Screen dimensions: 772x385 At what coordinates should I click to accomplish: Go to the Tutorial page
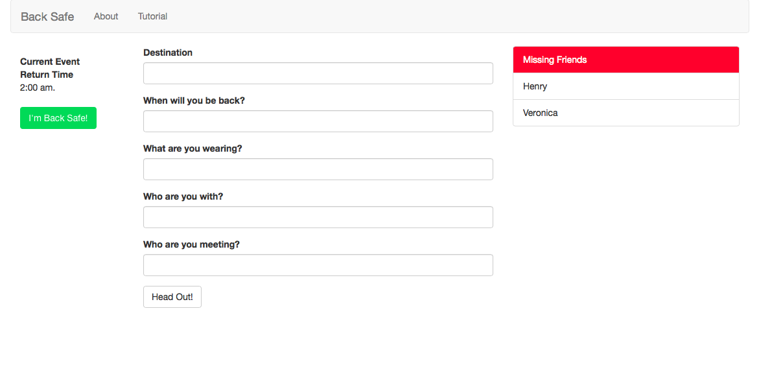tap(152, 16)
